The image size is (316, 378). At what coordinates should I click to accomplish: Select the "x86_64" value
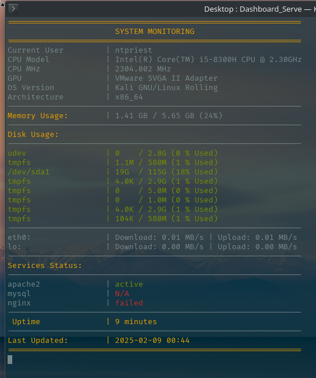pyautogui.click(x=129, y=97)
